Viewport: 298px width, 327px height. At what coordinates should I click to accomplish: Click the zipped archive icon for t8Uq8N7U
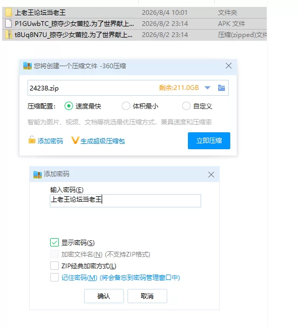[8, 34]
